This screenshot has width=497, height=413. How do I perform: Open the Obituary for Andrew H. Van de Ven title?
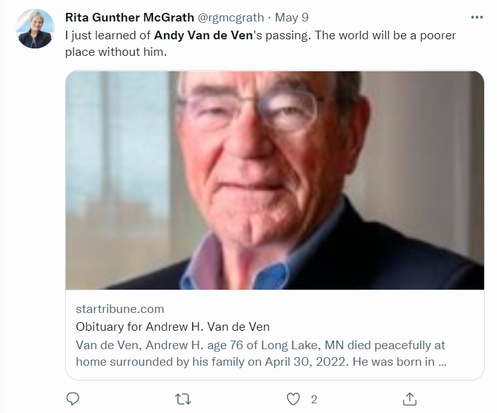(173, 326)
